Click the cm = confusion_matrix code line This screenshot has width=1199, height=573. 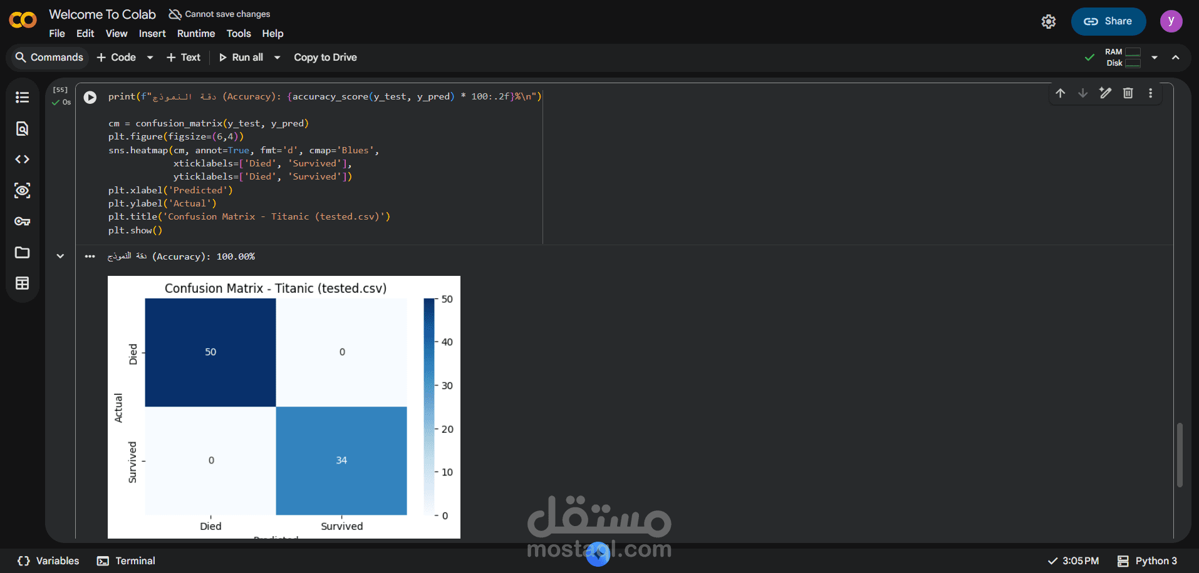coord(209,123)
